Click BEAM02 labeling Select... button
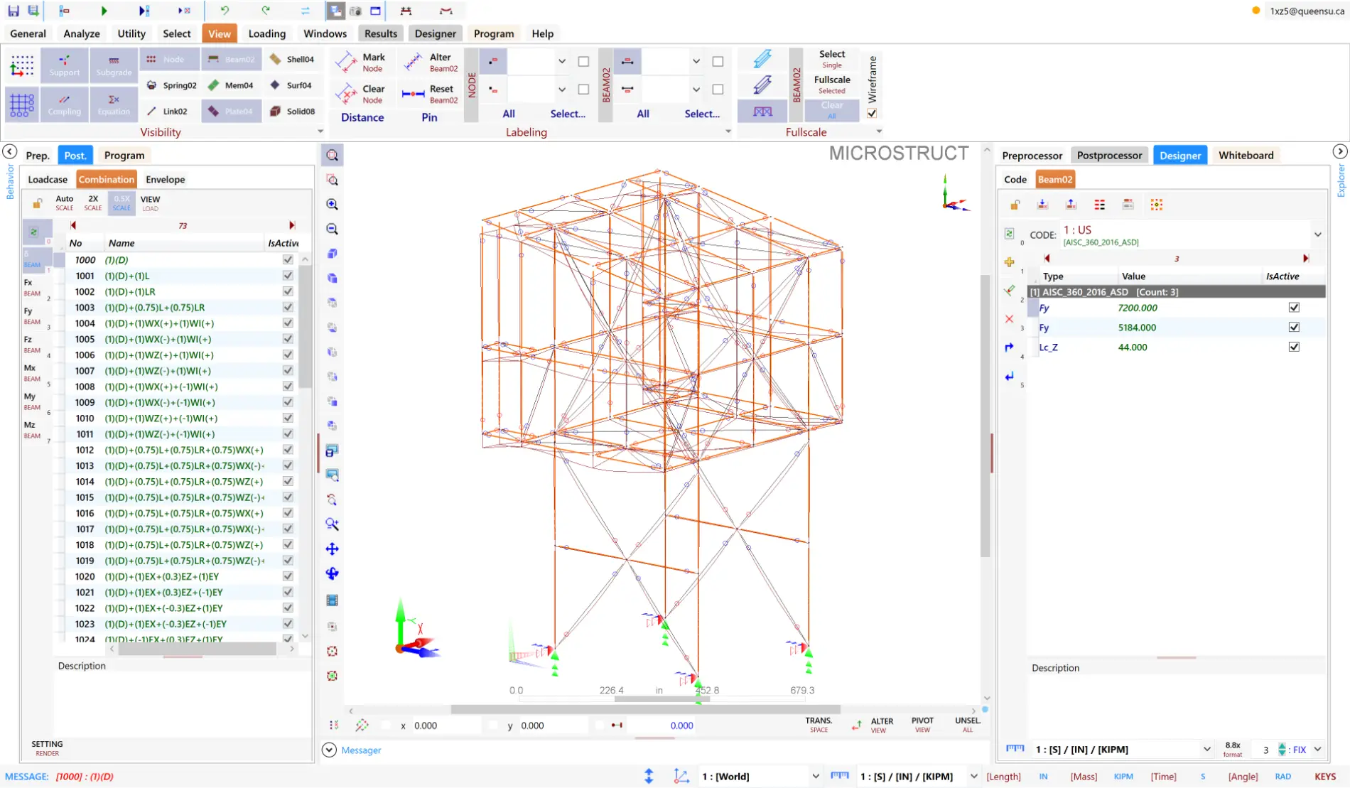The width and height of the screenshot is (1350, 788). click(702, 114)
